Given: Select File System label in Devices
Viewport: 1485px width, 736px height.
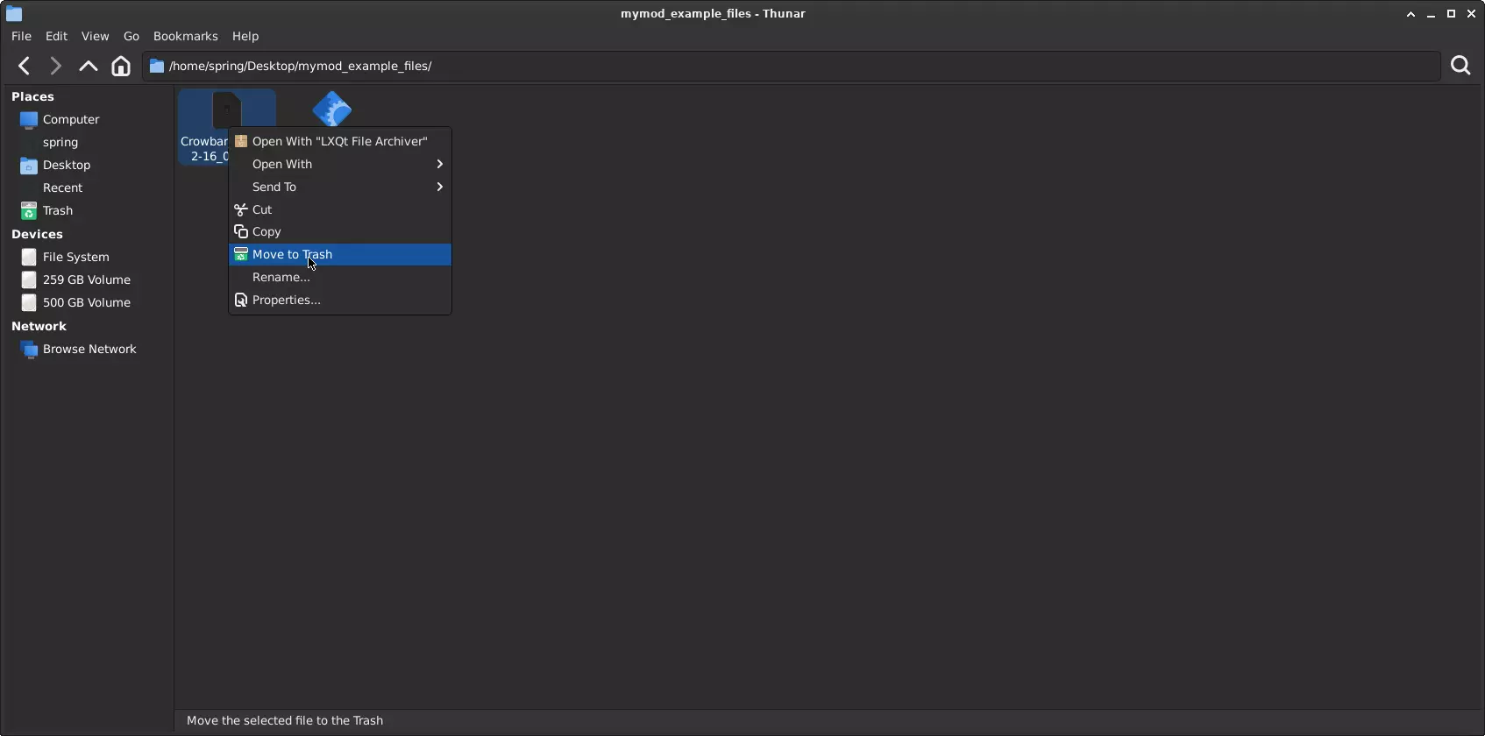Looking at the screenshot, I should [x=76, y=257].
